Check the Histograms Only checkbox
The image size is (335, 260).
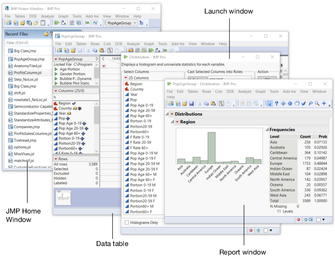point(127,222)
